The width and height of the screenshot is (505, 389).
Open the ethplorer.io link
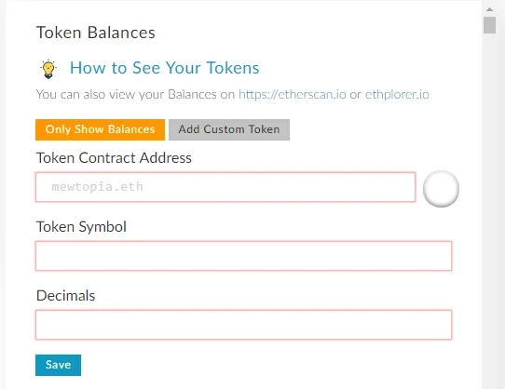coord(397,94)
